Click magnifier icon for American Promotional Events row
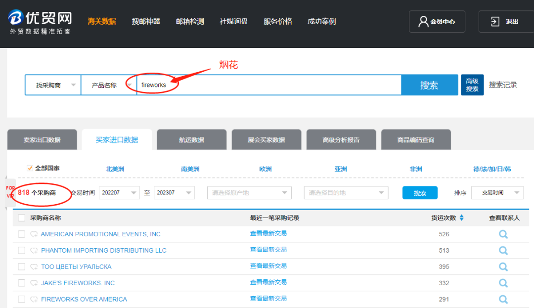 [503, 234]
